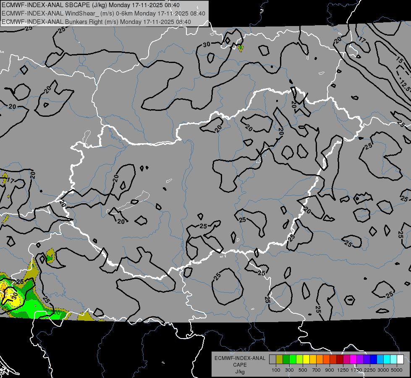Click the pure blue swatch in legend
The width and height of the screenshot is (411, 378).
click(x=373, y=359)
